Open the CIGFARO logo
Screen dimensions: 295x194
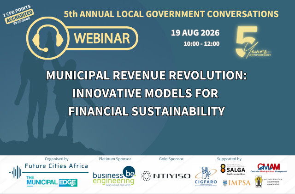click(206, 176)
